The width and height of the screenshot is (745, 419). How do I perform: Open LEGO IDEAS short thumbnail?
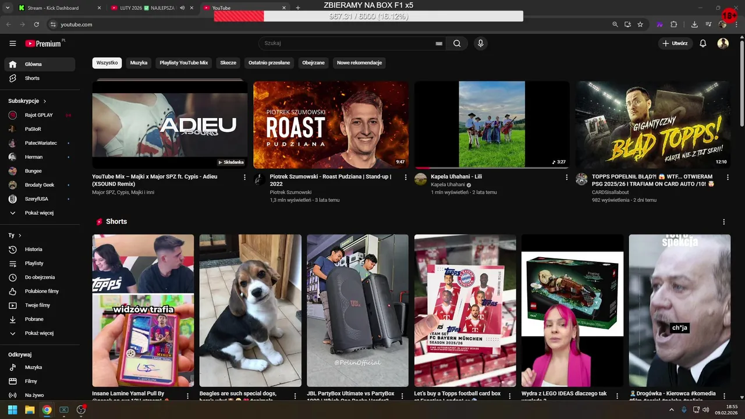click(x=572, y=311)
